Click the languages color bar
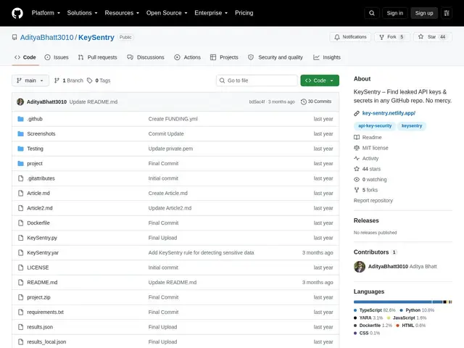464x348 pixels. (403, 302)
